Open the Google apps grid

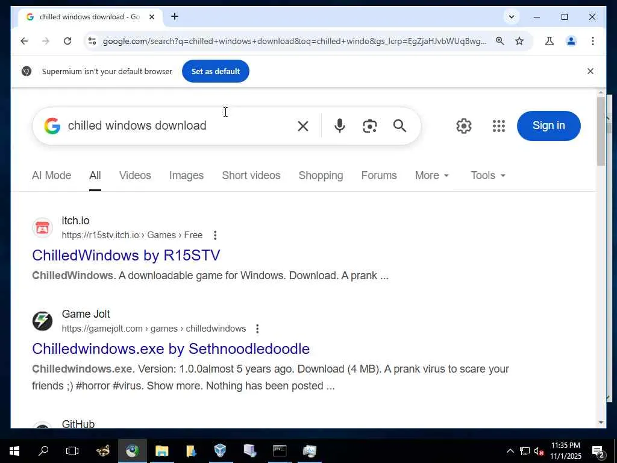(x=498, y=126)
